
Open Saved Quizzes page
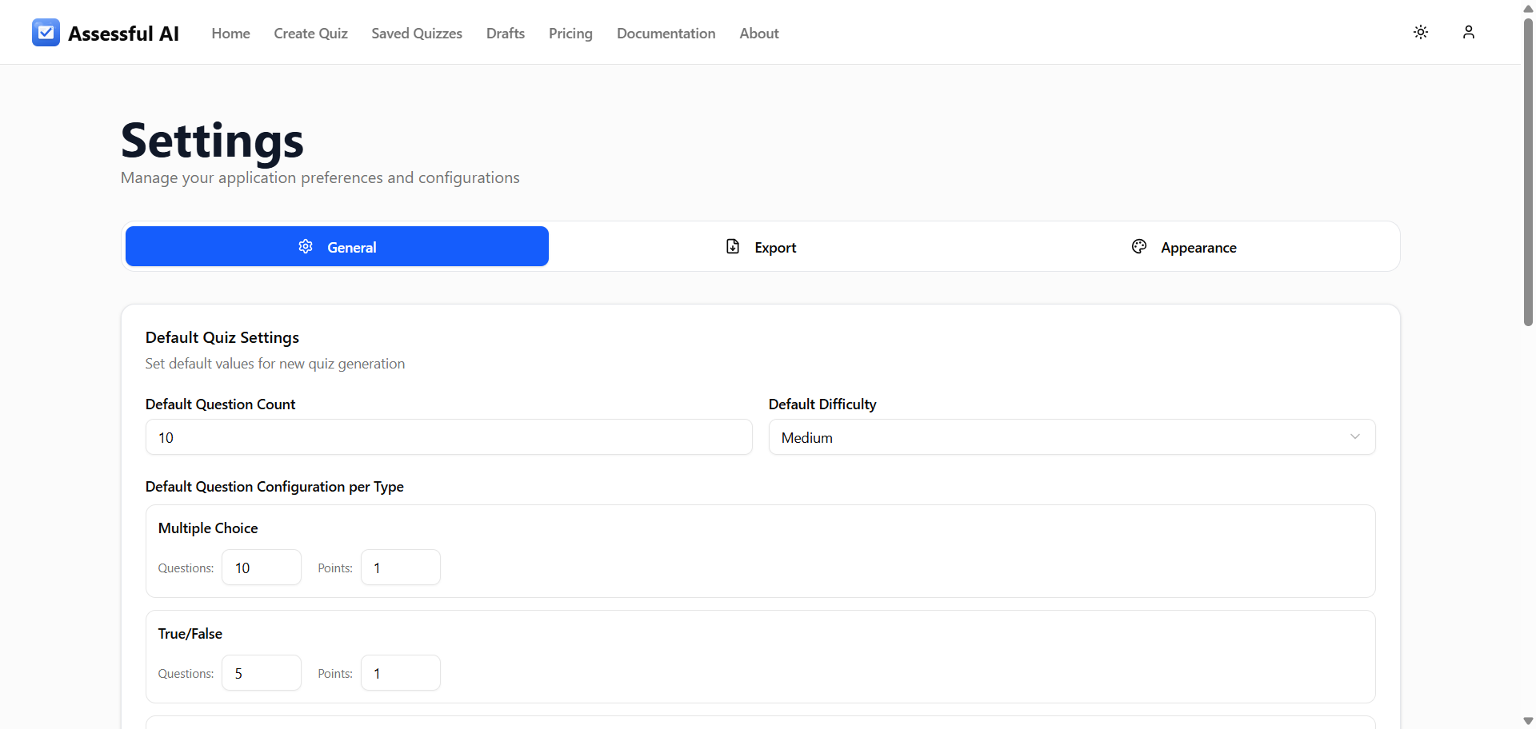coord(417,34)
